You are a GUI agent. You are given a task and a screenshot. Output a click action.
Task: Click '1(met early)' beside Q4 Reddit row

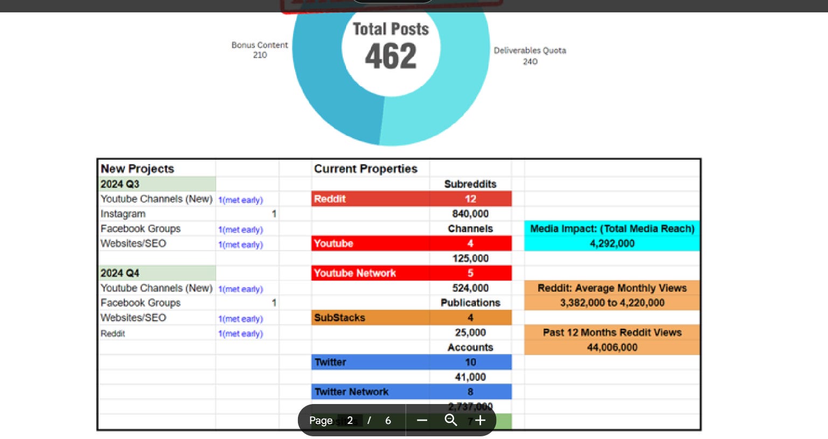(240, 334)
